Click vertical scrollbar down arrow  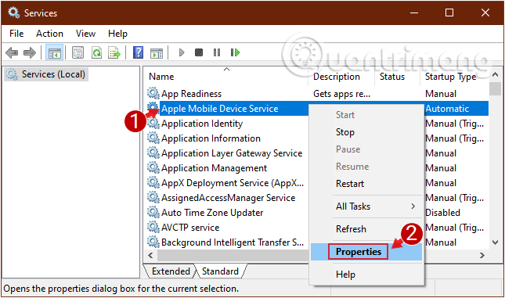coord(496,242)
